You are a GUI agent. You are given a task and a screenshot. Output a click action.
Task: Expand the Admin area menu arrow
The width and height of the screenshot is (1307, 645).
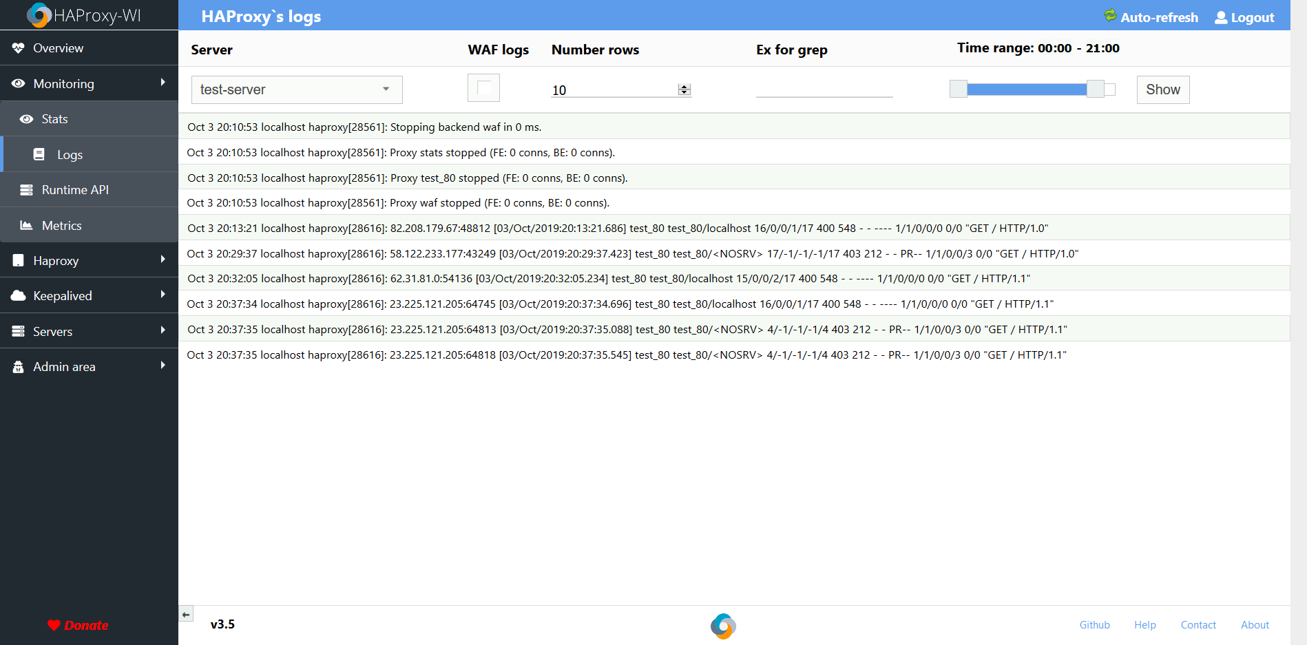(163, 366)
